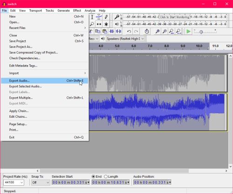Click the recording meter microphone icon

coord(116,17)
